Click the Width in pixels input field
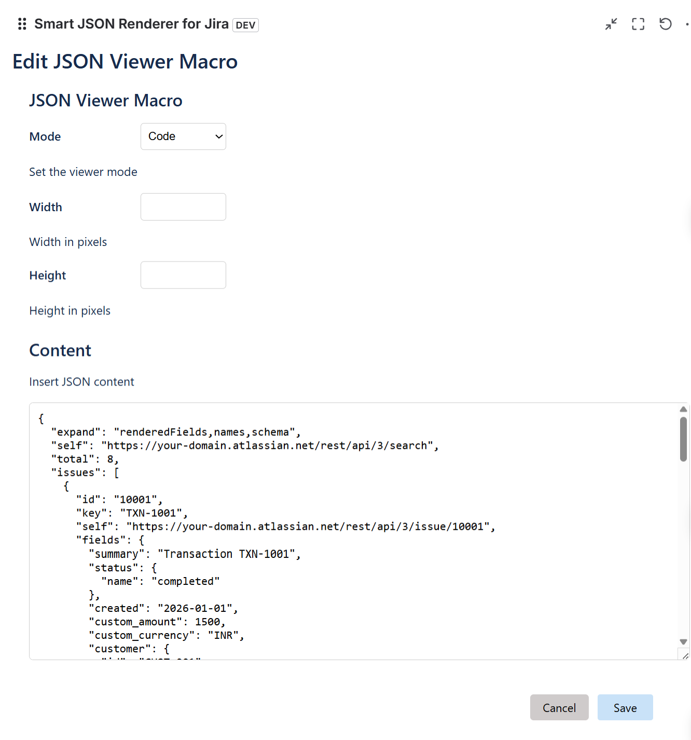This screenshot has width=691, height=740. [183, 207]
